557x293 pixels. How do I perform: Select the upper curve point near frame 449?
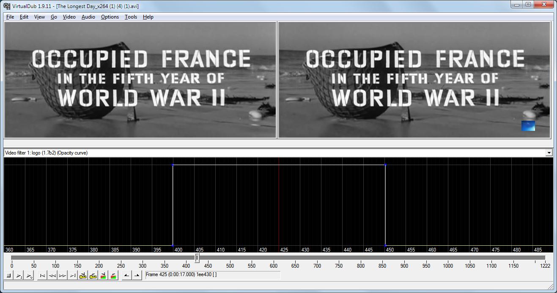[x=385, y=165]
